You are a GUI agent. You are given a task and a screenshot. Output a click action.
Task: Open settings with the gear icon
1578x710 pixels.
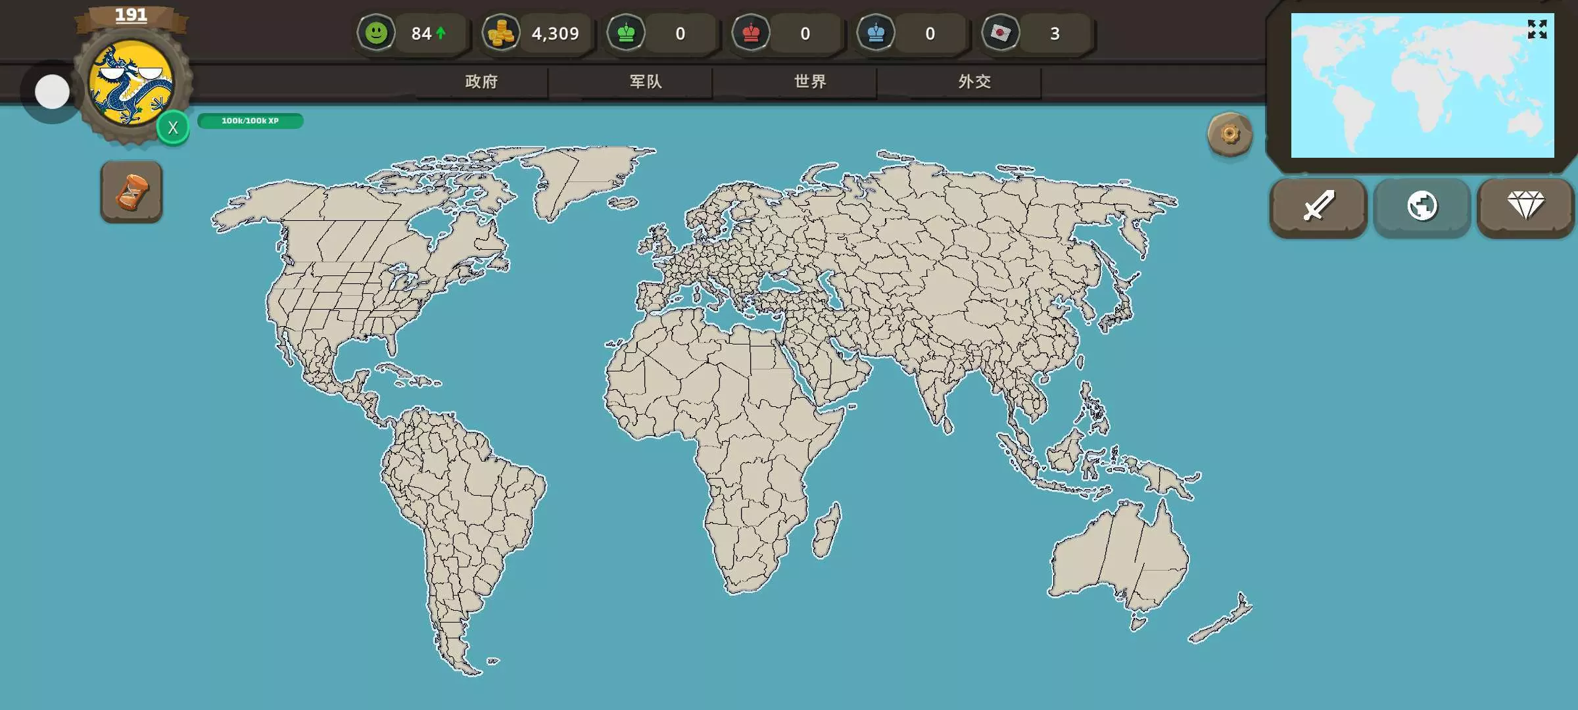tap(1230, 135)
